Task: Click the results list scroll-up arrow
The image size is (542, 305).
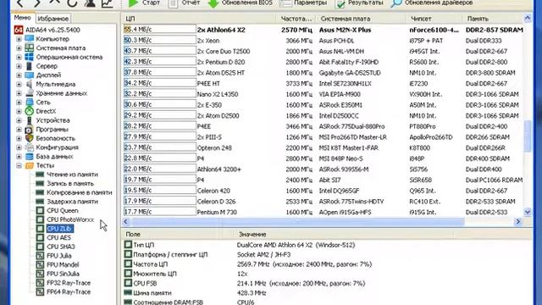Action: click(528, 18)
